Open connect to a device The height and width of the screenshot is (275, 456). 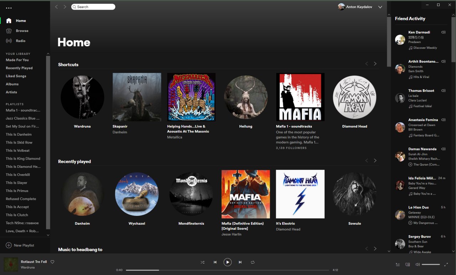pyautogui.click(x=408, y=265)
